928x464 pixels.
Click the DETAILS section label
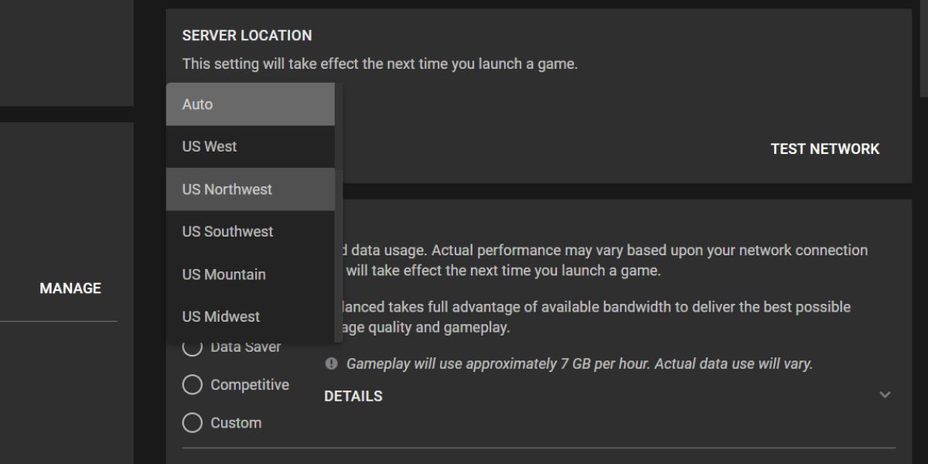point(353,396)
